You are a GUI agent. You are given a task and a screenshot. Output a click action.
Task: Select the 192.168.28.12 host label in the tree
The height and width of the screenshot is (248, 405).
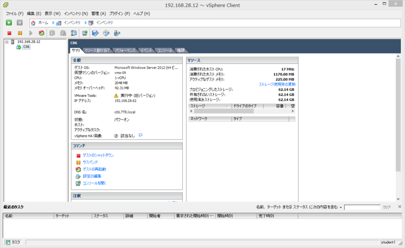[x=29, y=42]
